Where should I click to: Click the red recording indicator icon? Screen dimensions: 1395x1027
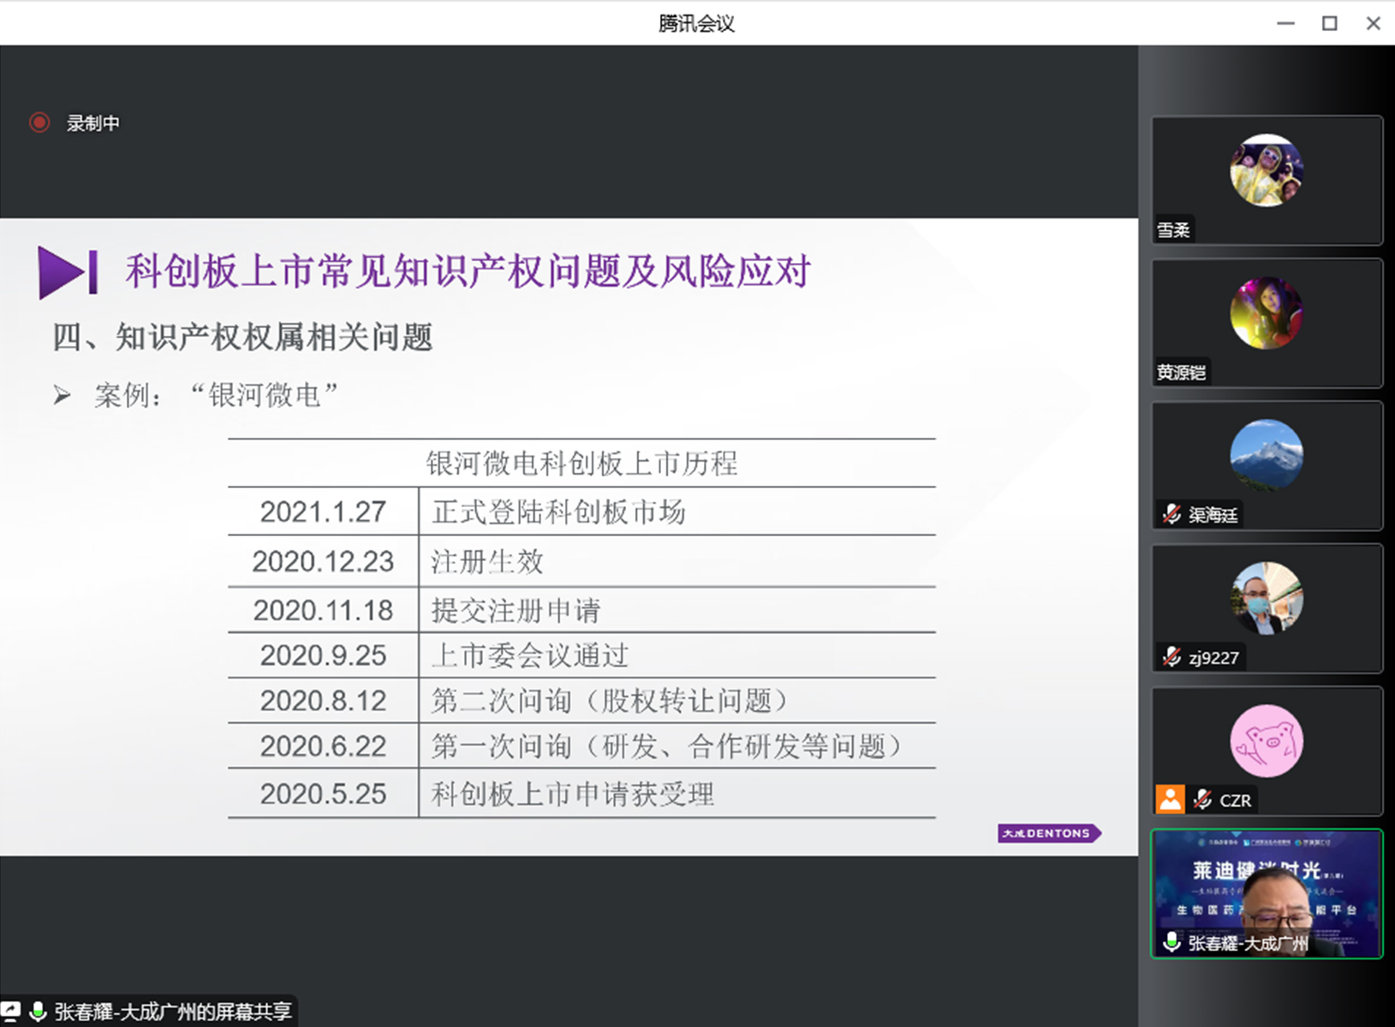39,122
